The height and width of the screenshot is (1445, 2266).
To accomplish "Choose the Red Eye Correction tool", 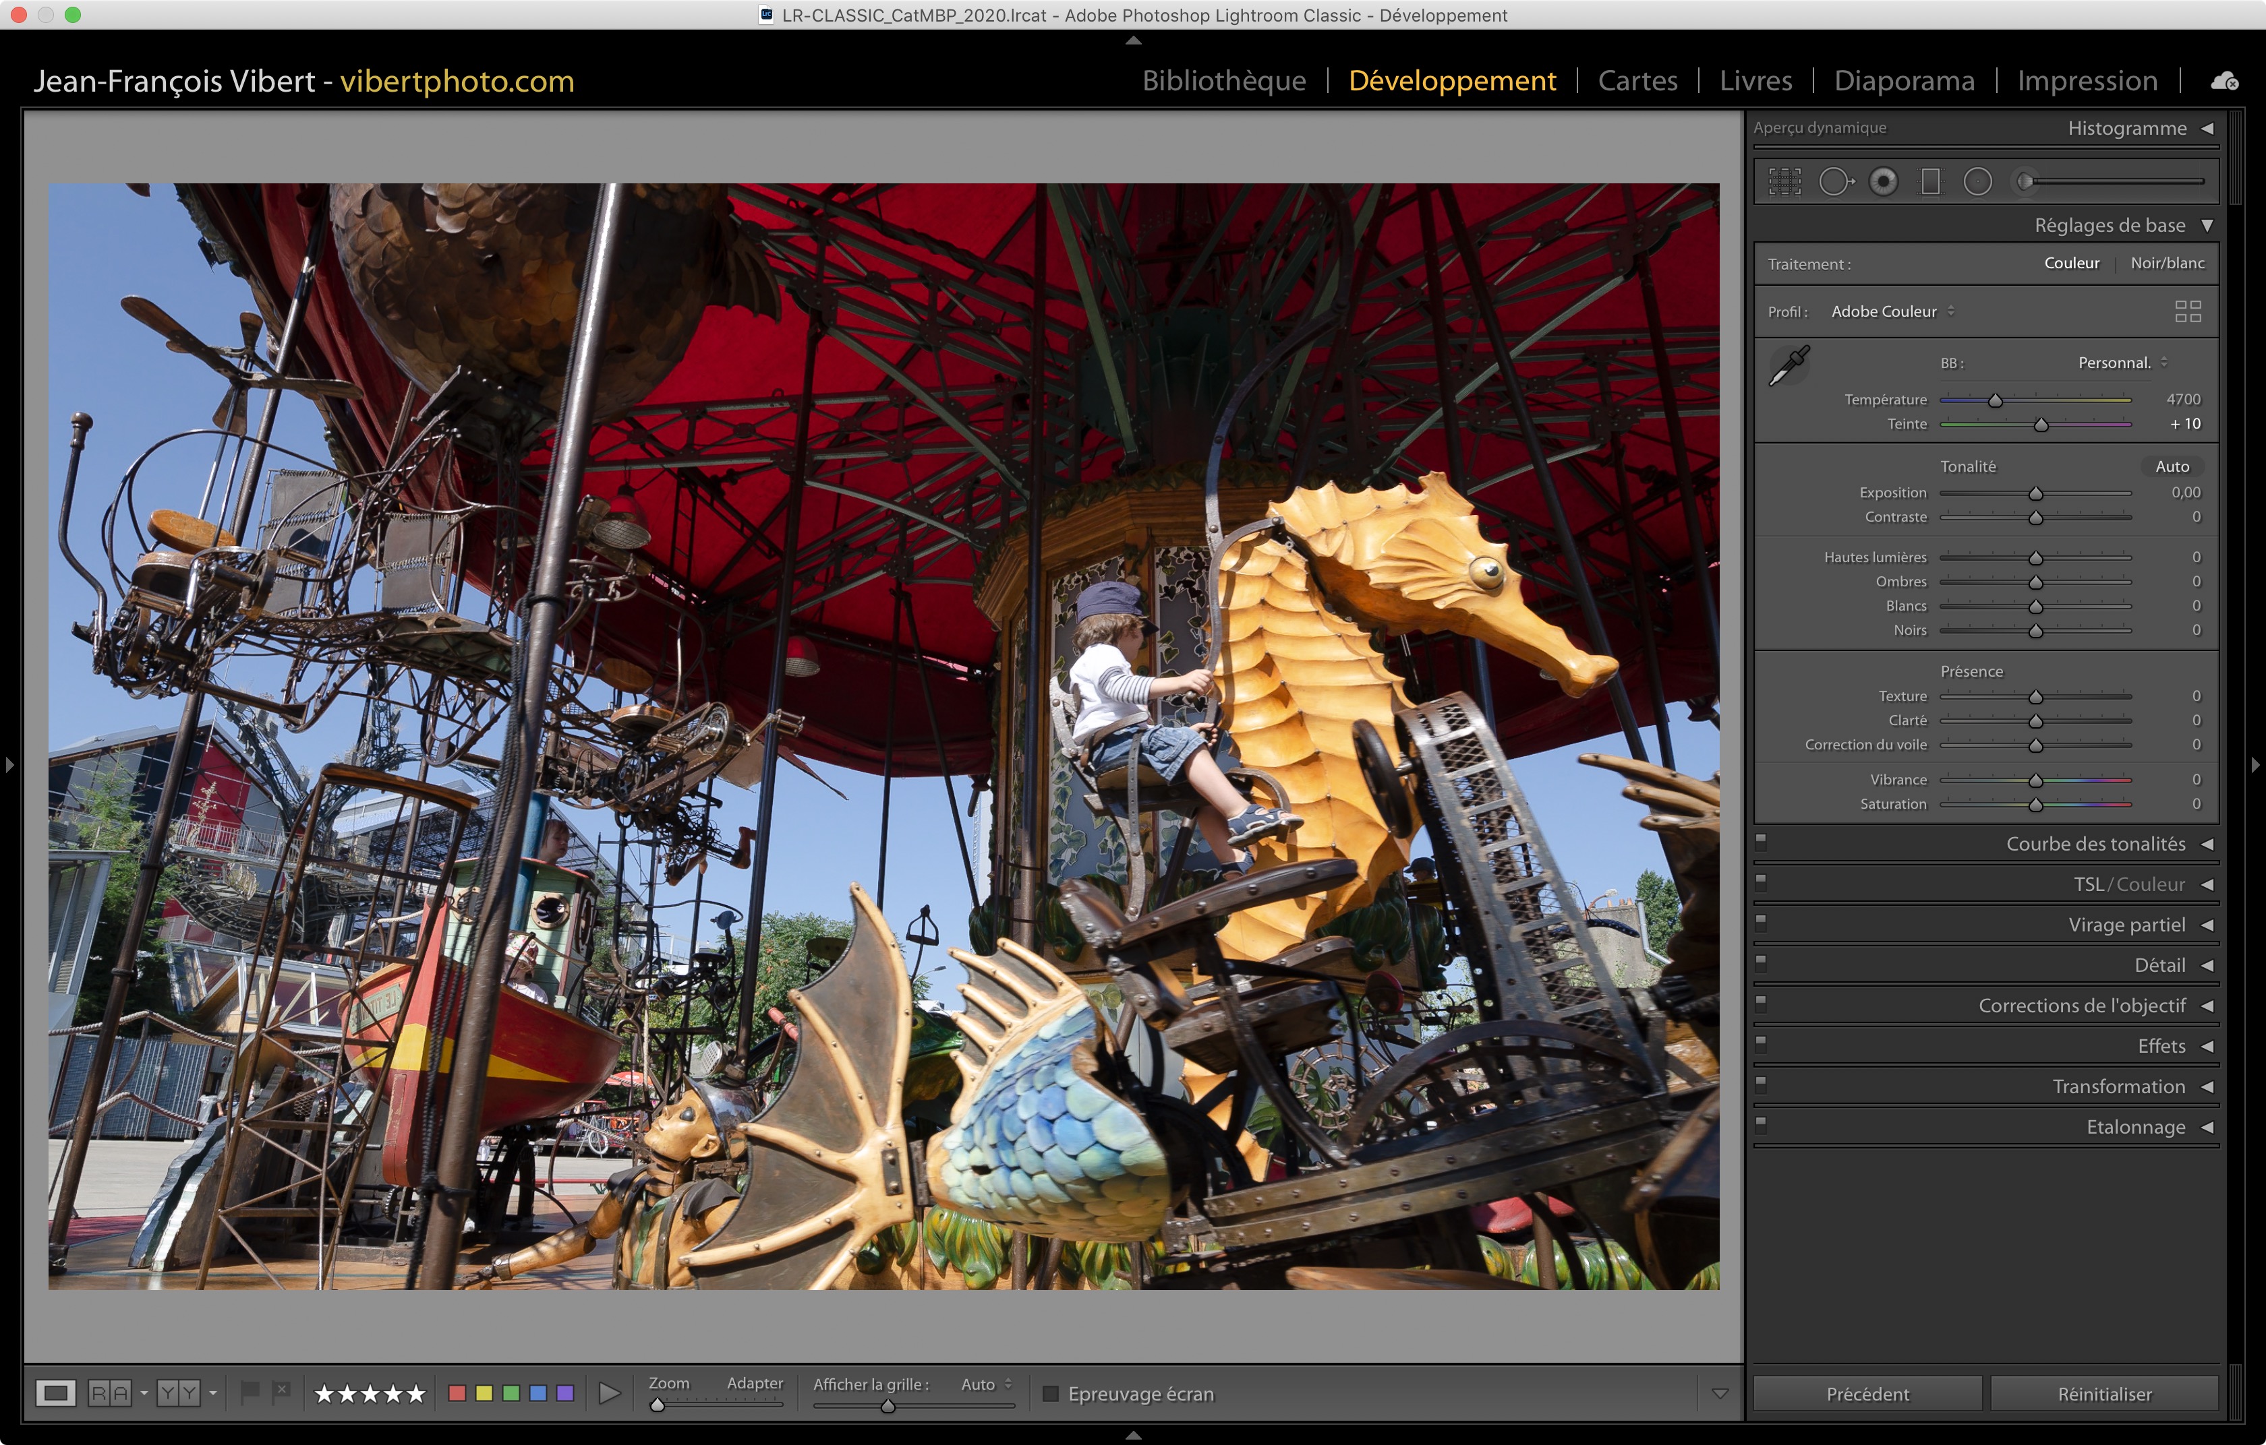I will [x=1883, y=181].
